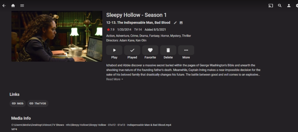The image size is (298, 132).
Task: Edit images via the picture icon
Action: click(x=181, y=23)
